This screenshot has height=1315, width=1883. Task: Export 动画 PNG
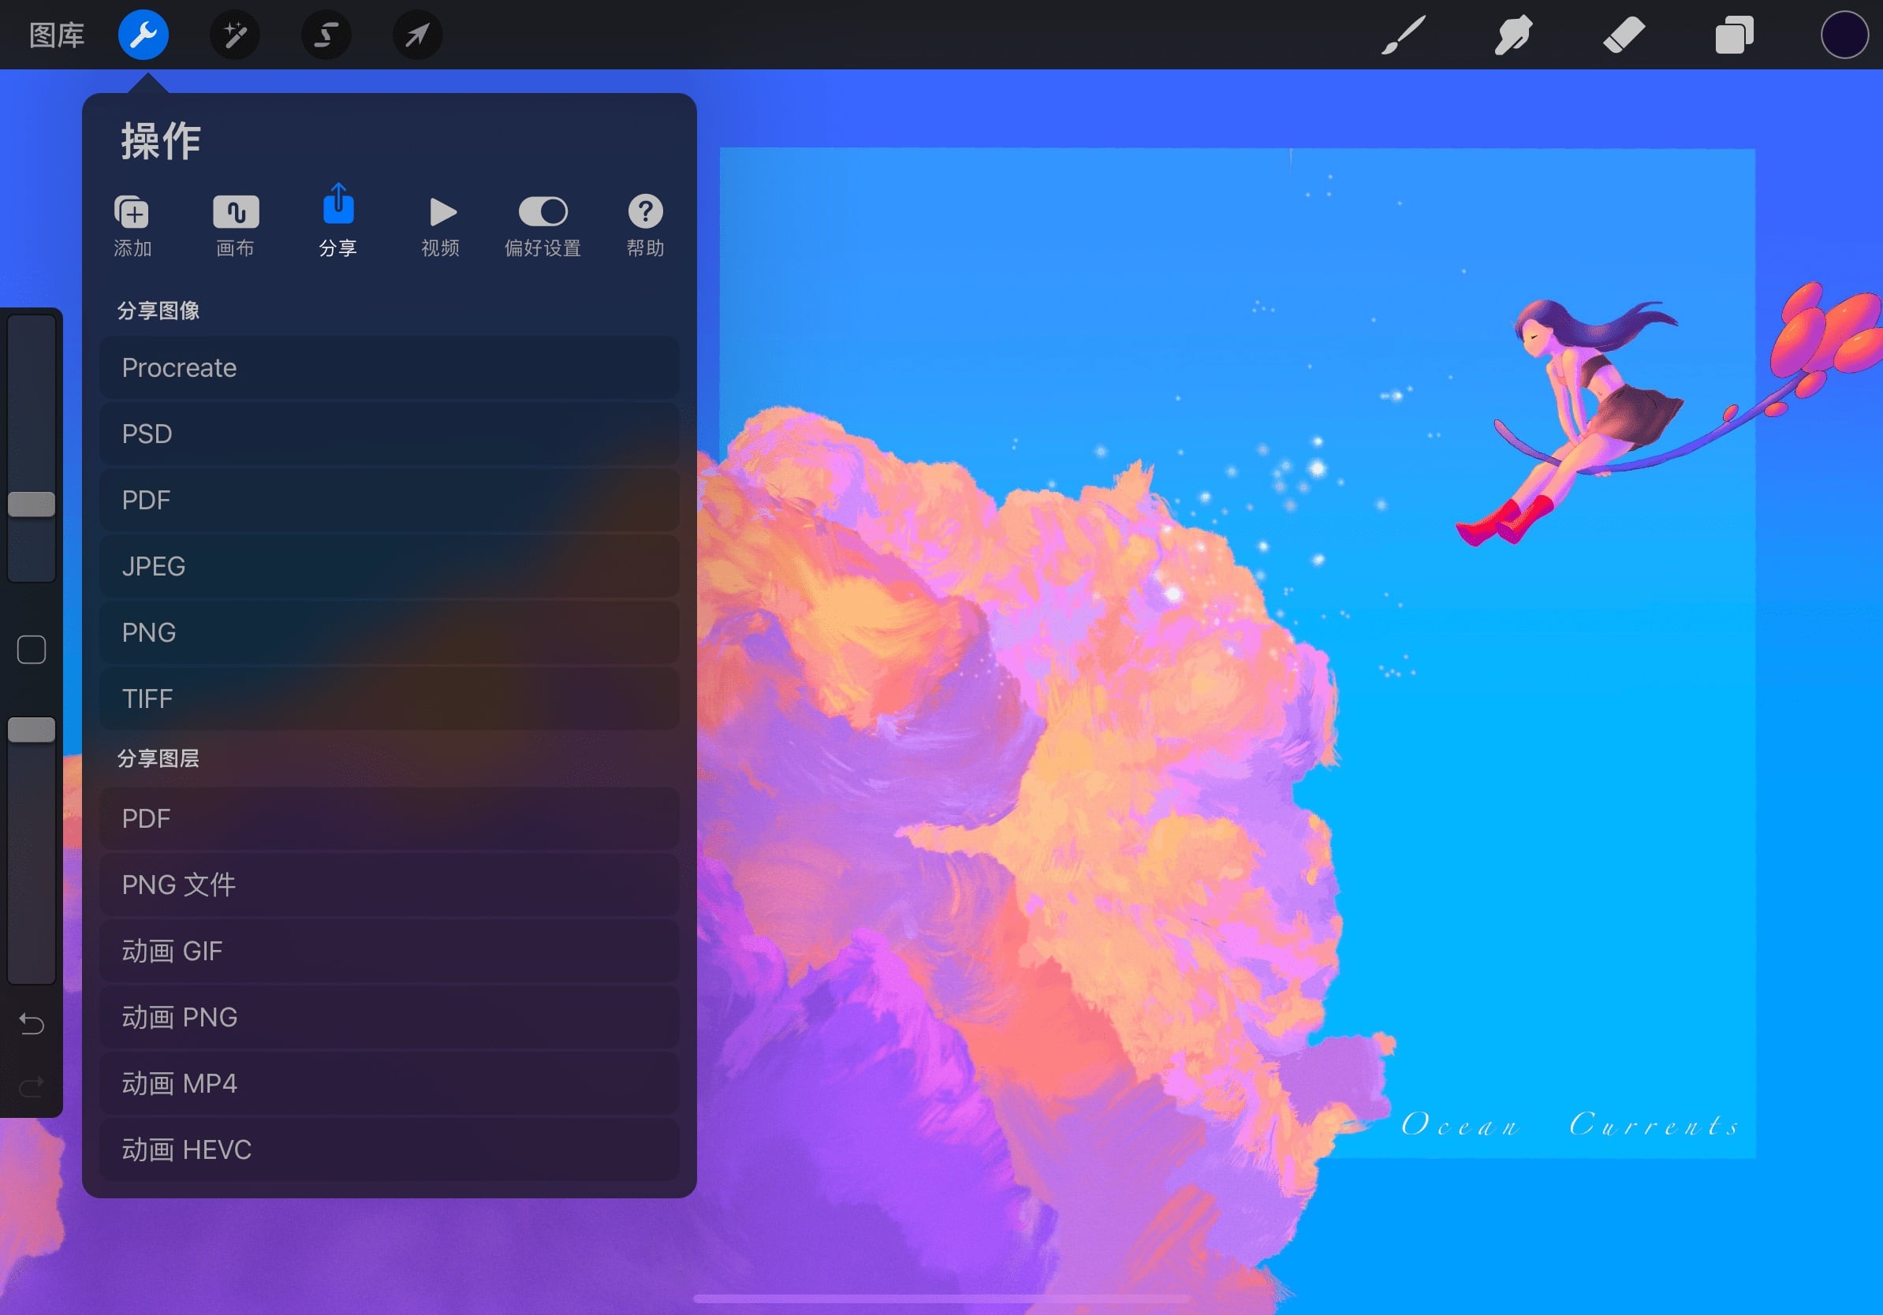point(390,1018)
